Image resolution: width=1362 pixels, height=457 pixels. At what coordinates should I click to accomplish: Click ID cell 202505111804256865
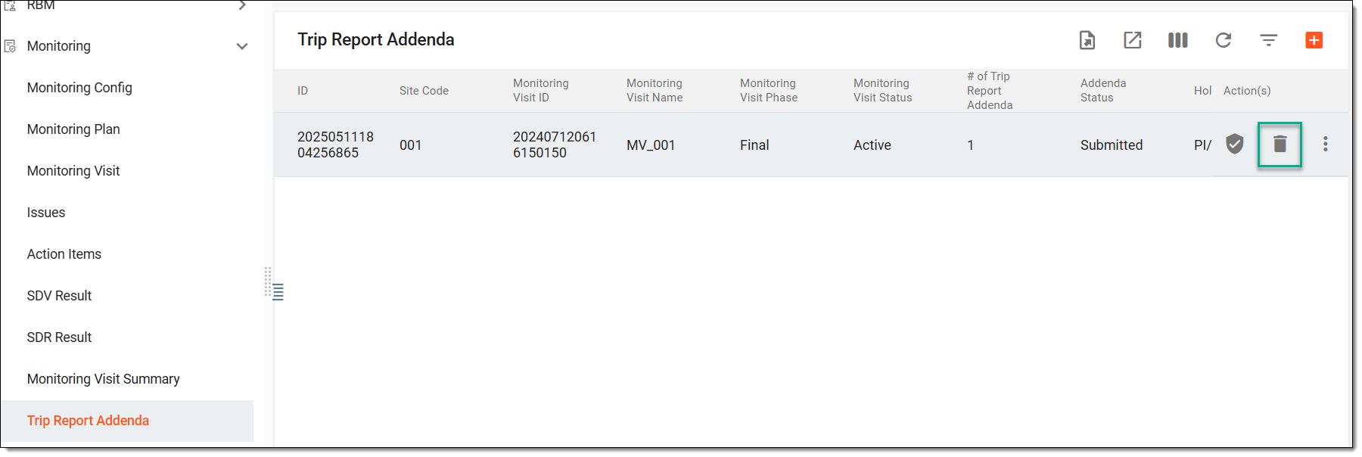point(335,145)
